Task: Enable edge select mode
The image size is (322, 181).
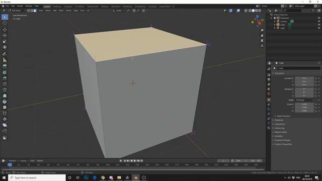Action: click(x=32, y=11)
